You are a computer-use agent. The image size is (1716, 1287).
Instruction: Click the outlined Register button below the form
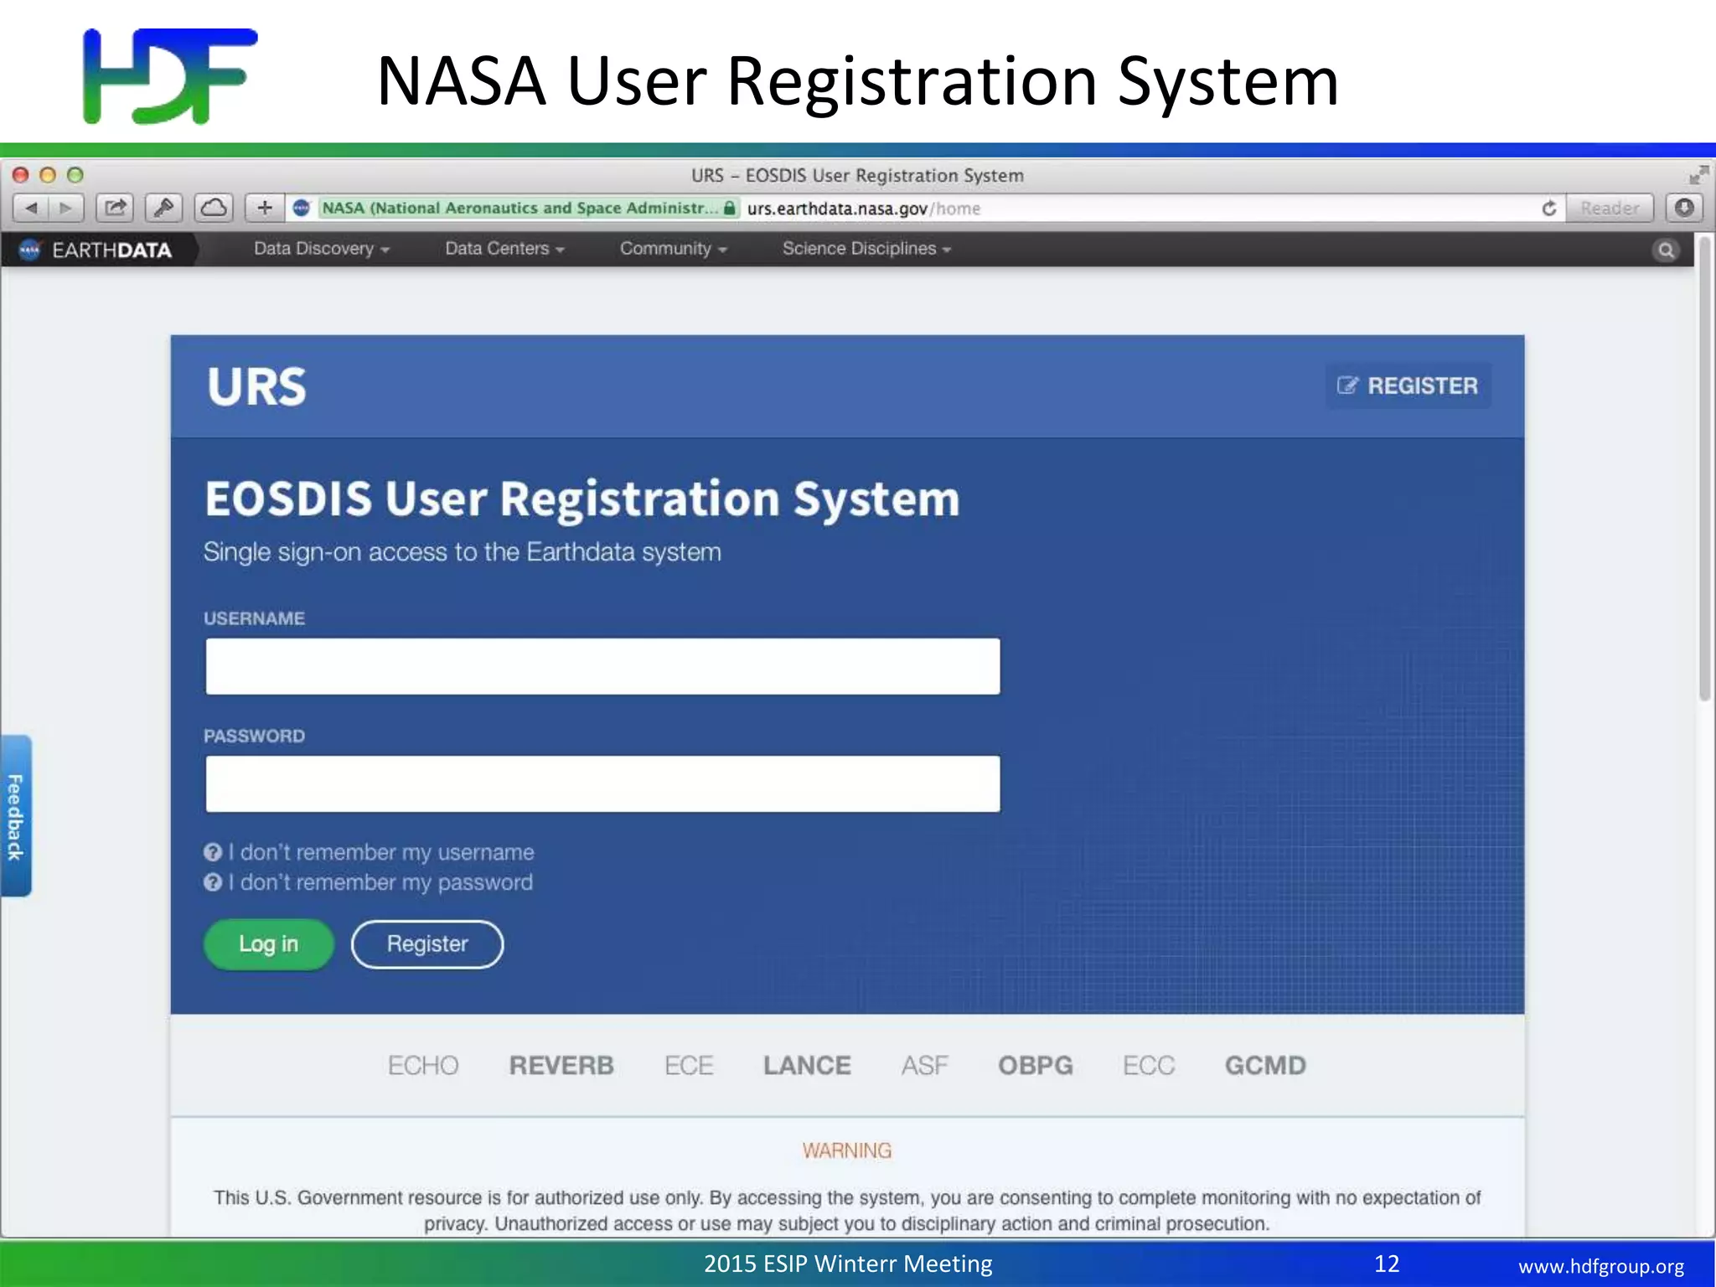click(x=427, y=944)
